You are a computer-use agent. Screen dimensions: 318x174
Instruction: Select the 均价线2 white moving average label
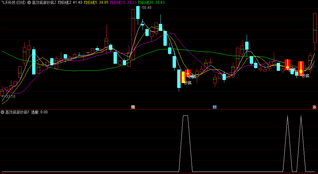[70, 2]
